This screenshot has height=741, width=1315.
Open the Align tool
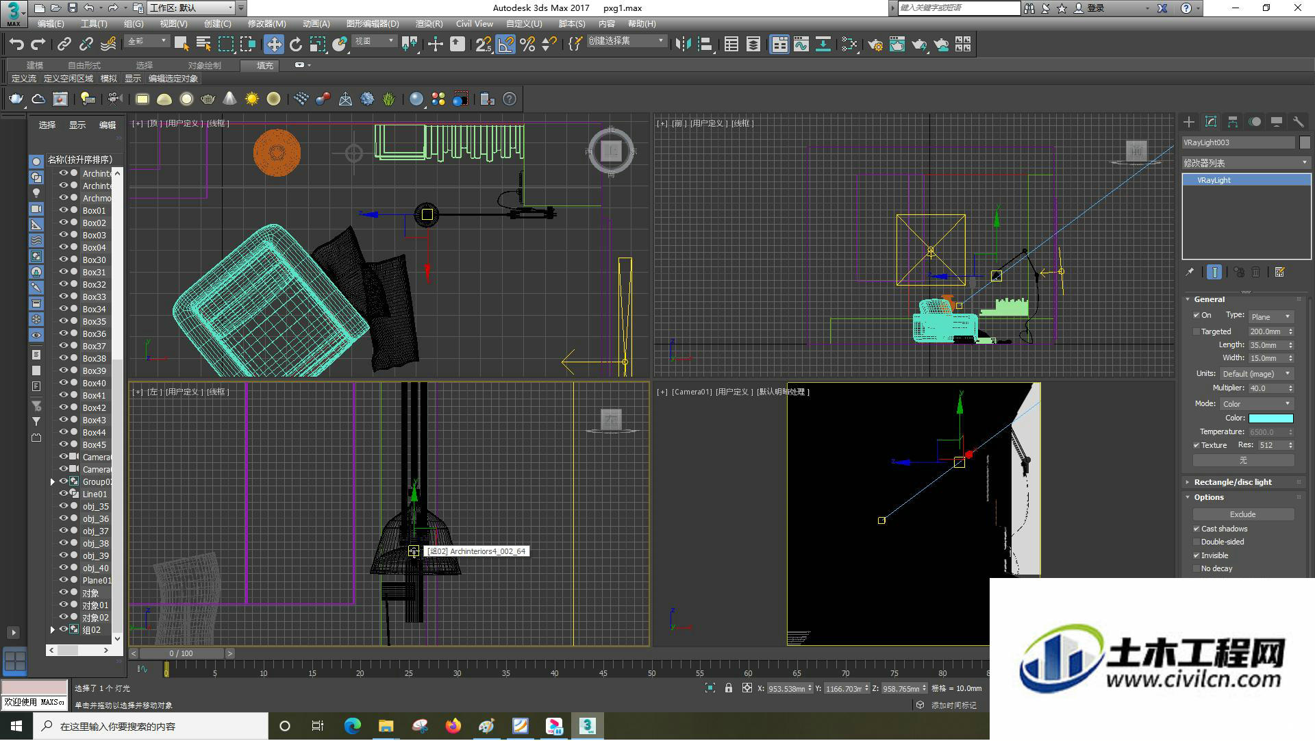tap(705, 45)
